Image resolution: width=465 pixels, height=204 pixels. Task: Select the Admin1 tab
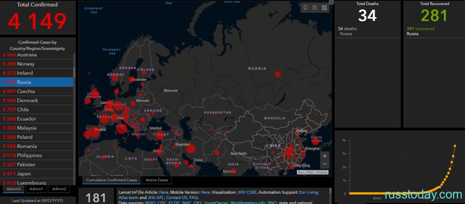pyautogui.click(x=36, y=189)
